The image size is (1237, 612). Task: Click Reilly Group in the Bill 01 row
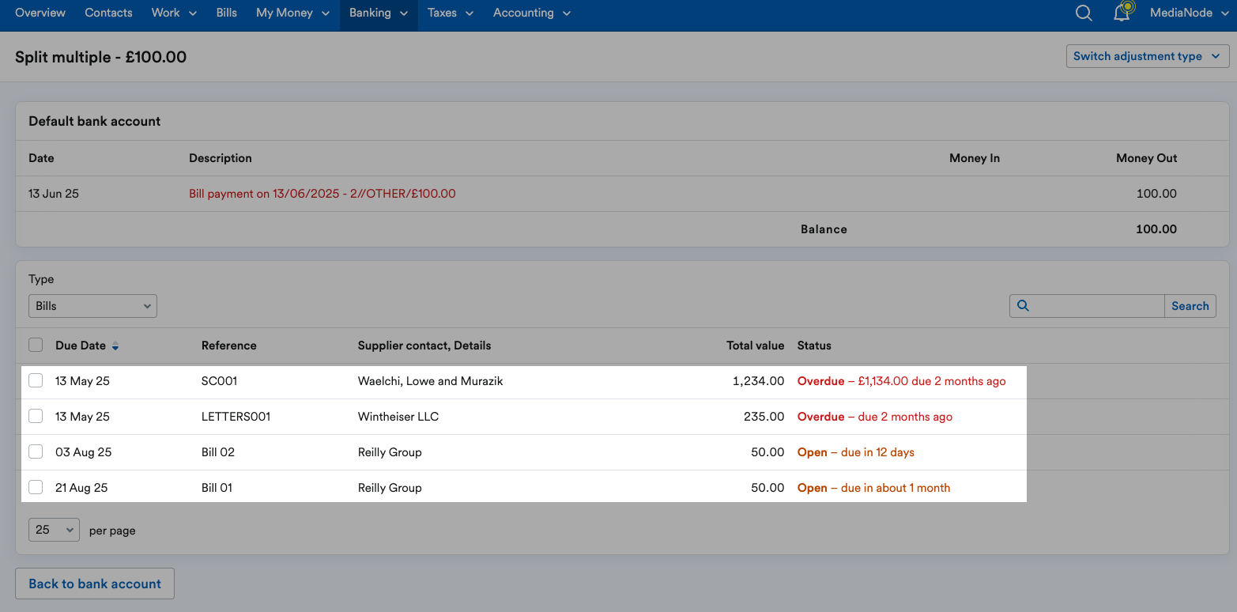390,488
